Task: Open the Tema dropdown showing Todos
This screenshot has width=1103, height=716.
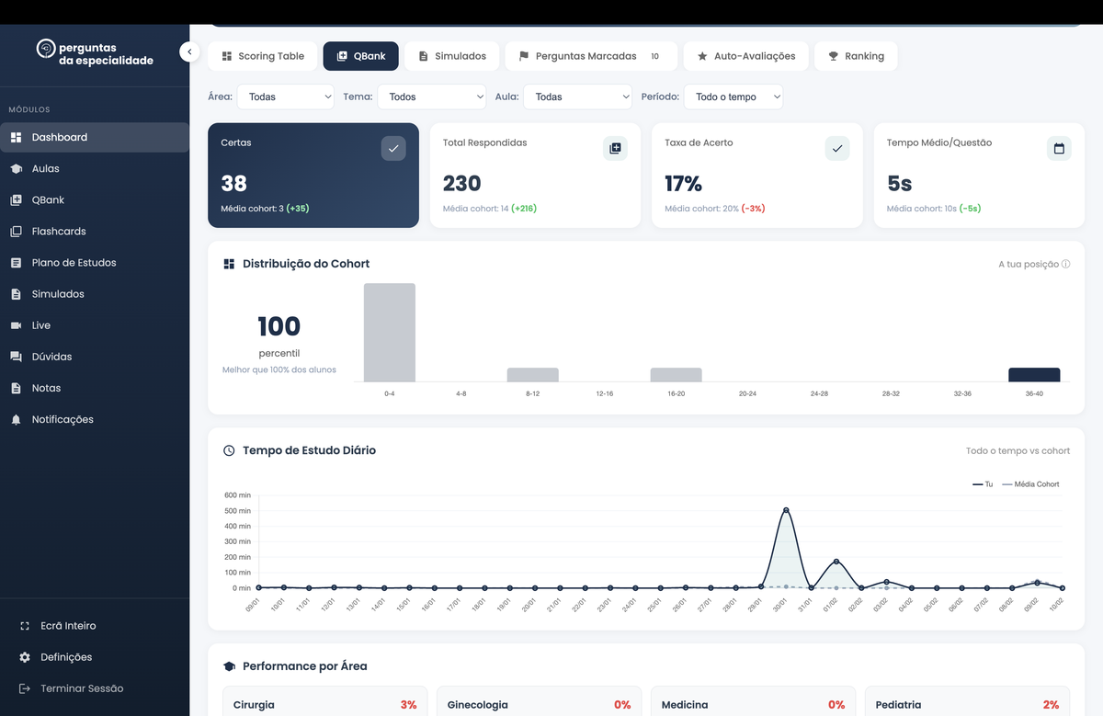Action: tap(432, 96)
